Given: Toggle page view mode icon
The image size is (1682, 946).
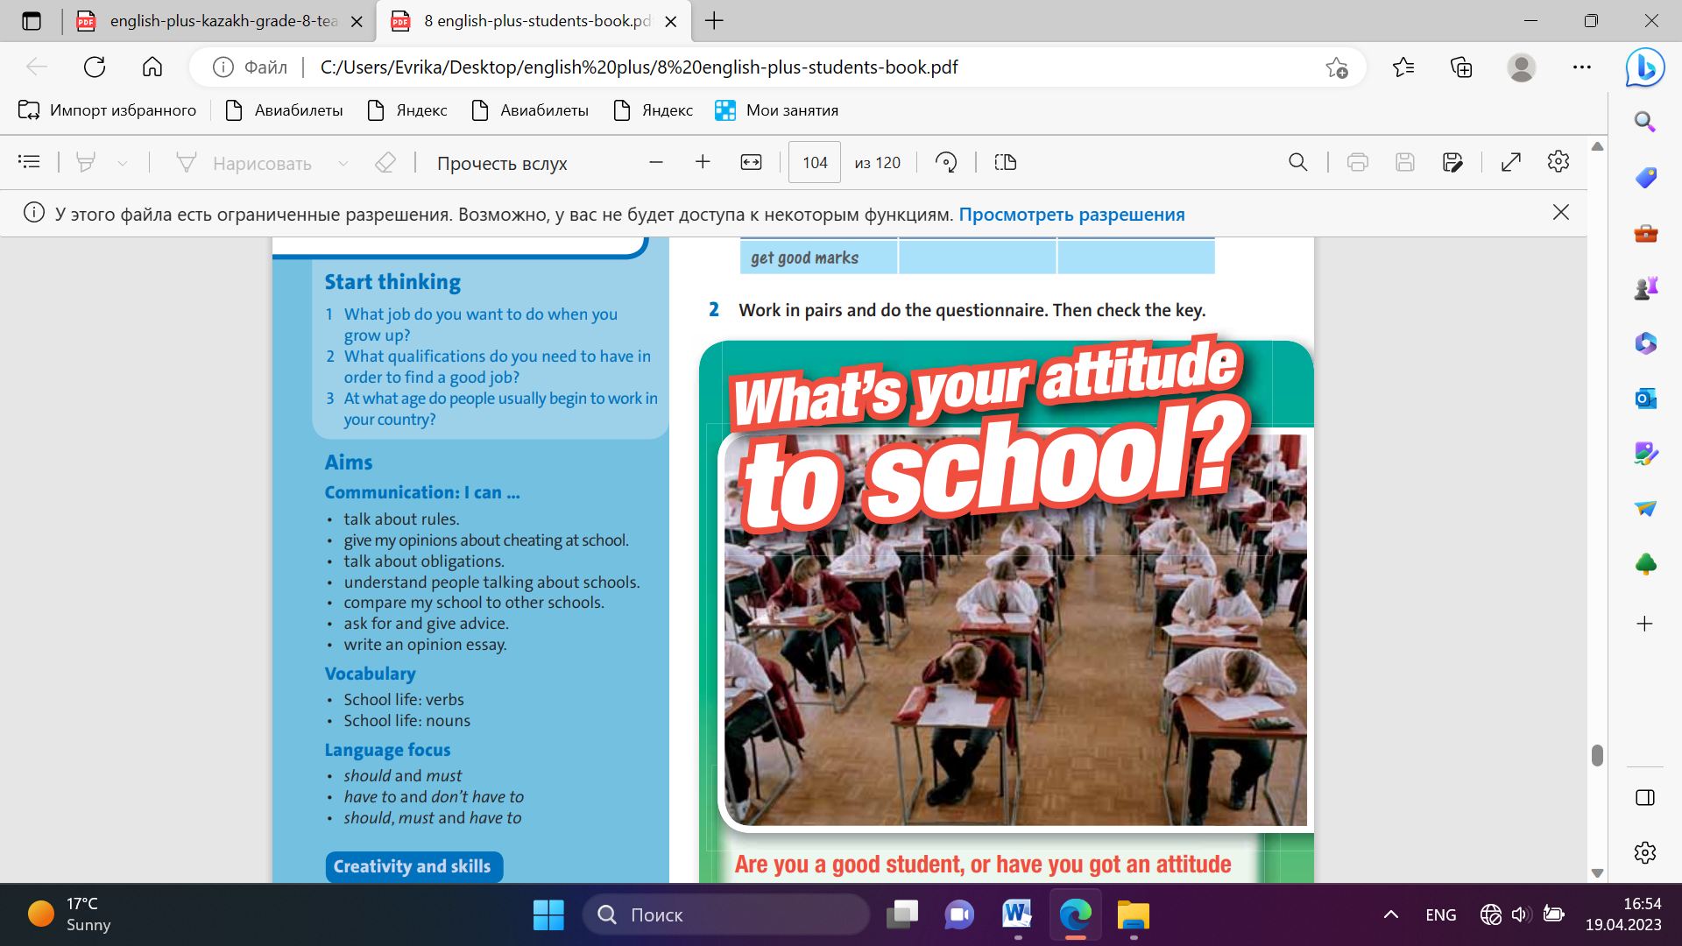Looking at the screenshot, I should [x=1005, y=162].
